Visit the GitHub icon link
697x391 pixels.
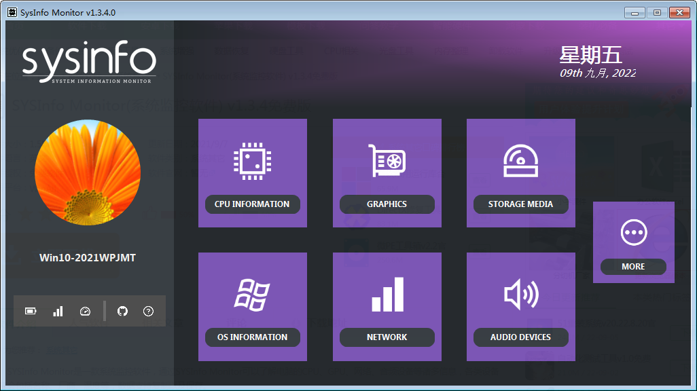point(122,310)
